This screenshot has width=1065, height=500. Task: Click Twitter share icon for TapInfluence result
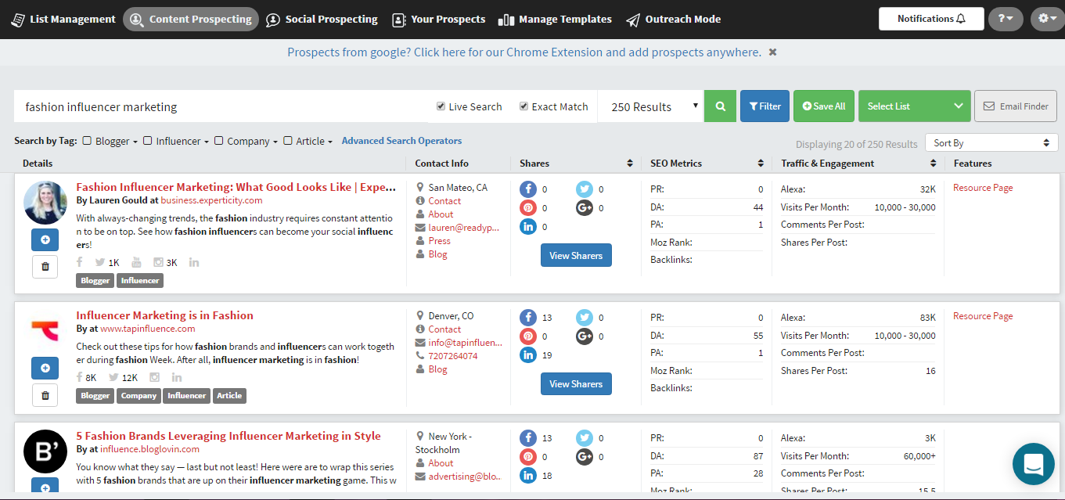click(x=585, y=317)
